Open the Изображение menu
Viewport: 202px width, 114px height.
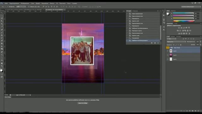pos(25,3)
